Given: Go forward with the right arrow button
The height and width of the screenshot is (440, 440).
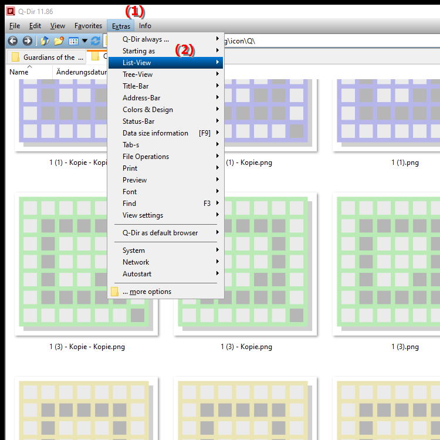Looking at the screenshot, I should 27,41.
